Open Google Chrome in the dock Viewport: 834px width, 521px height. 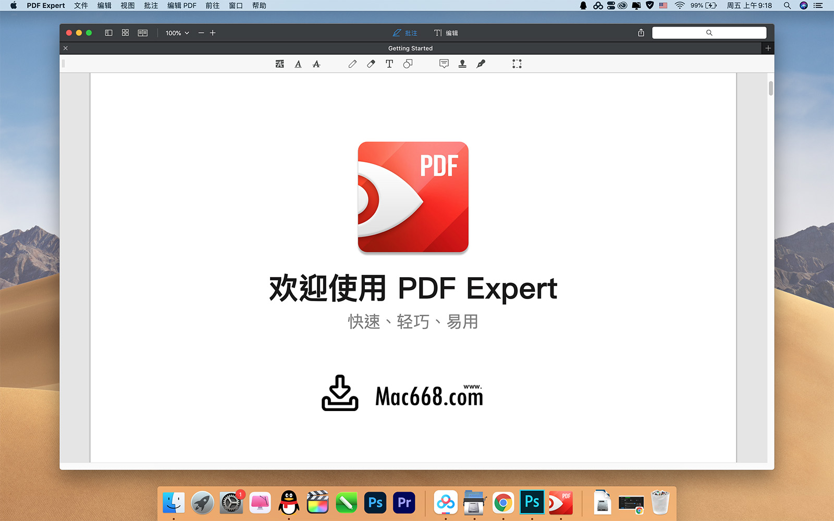coord(503,503)
